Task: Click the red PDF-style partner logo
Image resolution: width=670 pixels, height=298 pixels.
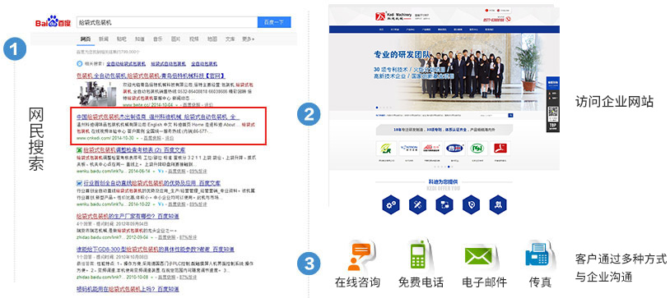Action: coord(500,149)
